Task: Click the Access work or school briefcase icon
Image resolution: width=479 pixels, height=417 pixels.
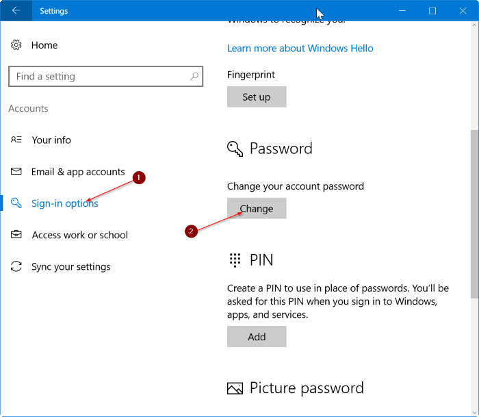Action: pyautogui.click(x=16, y=234)
